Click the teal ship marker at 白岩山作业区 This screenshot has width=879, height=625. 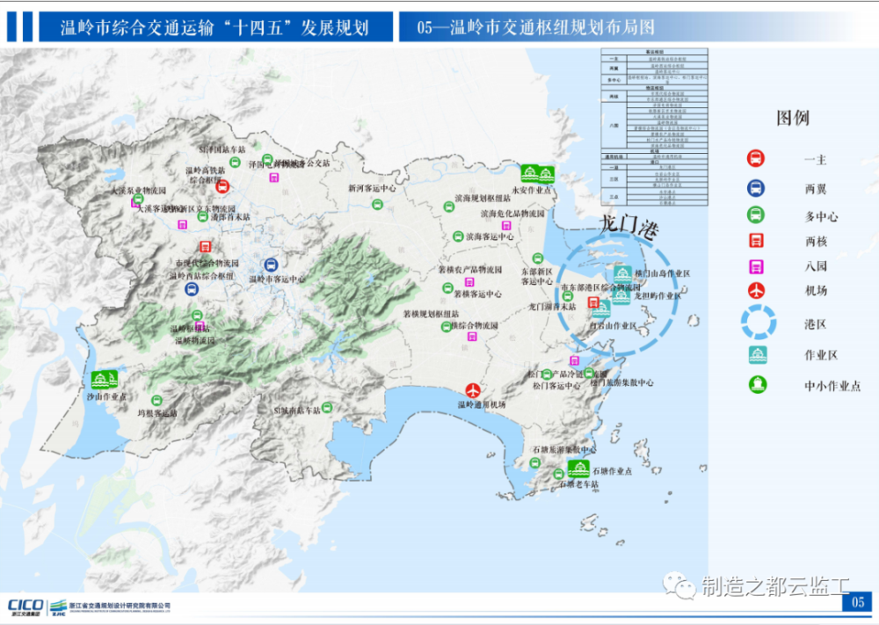point(601,308)
